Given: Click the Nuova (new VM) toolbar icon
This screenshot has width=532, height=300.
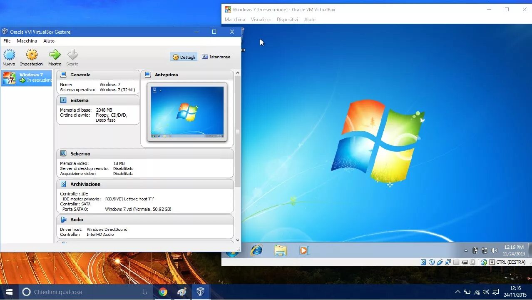Looking at the screenshot, I should pos(9,55).
